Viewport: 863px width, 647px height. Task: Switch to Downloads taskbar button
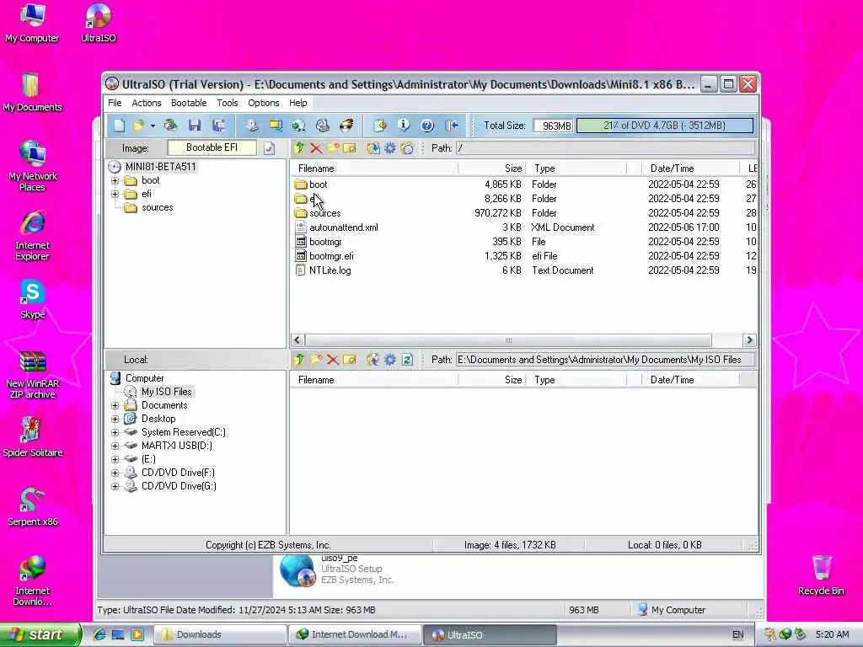[x=220, y=634]
